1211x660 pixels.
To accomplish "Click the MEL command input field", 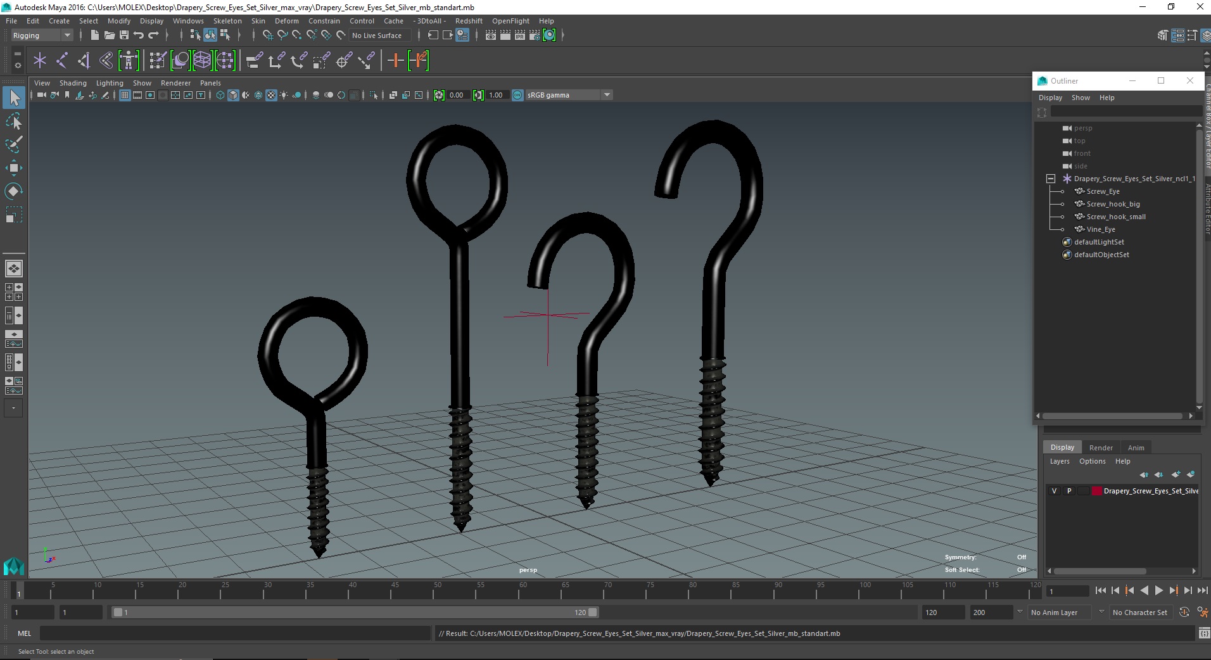I will click(235, 633).
